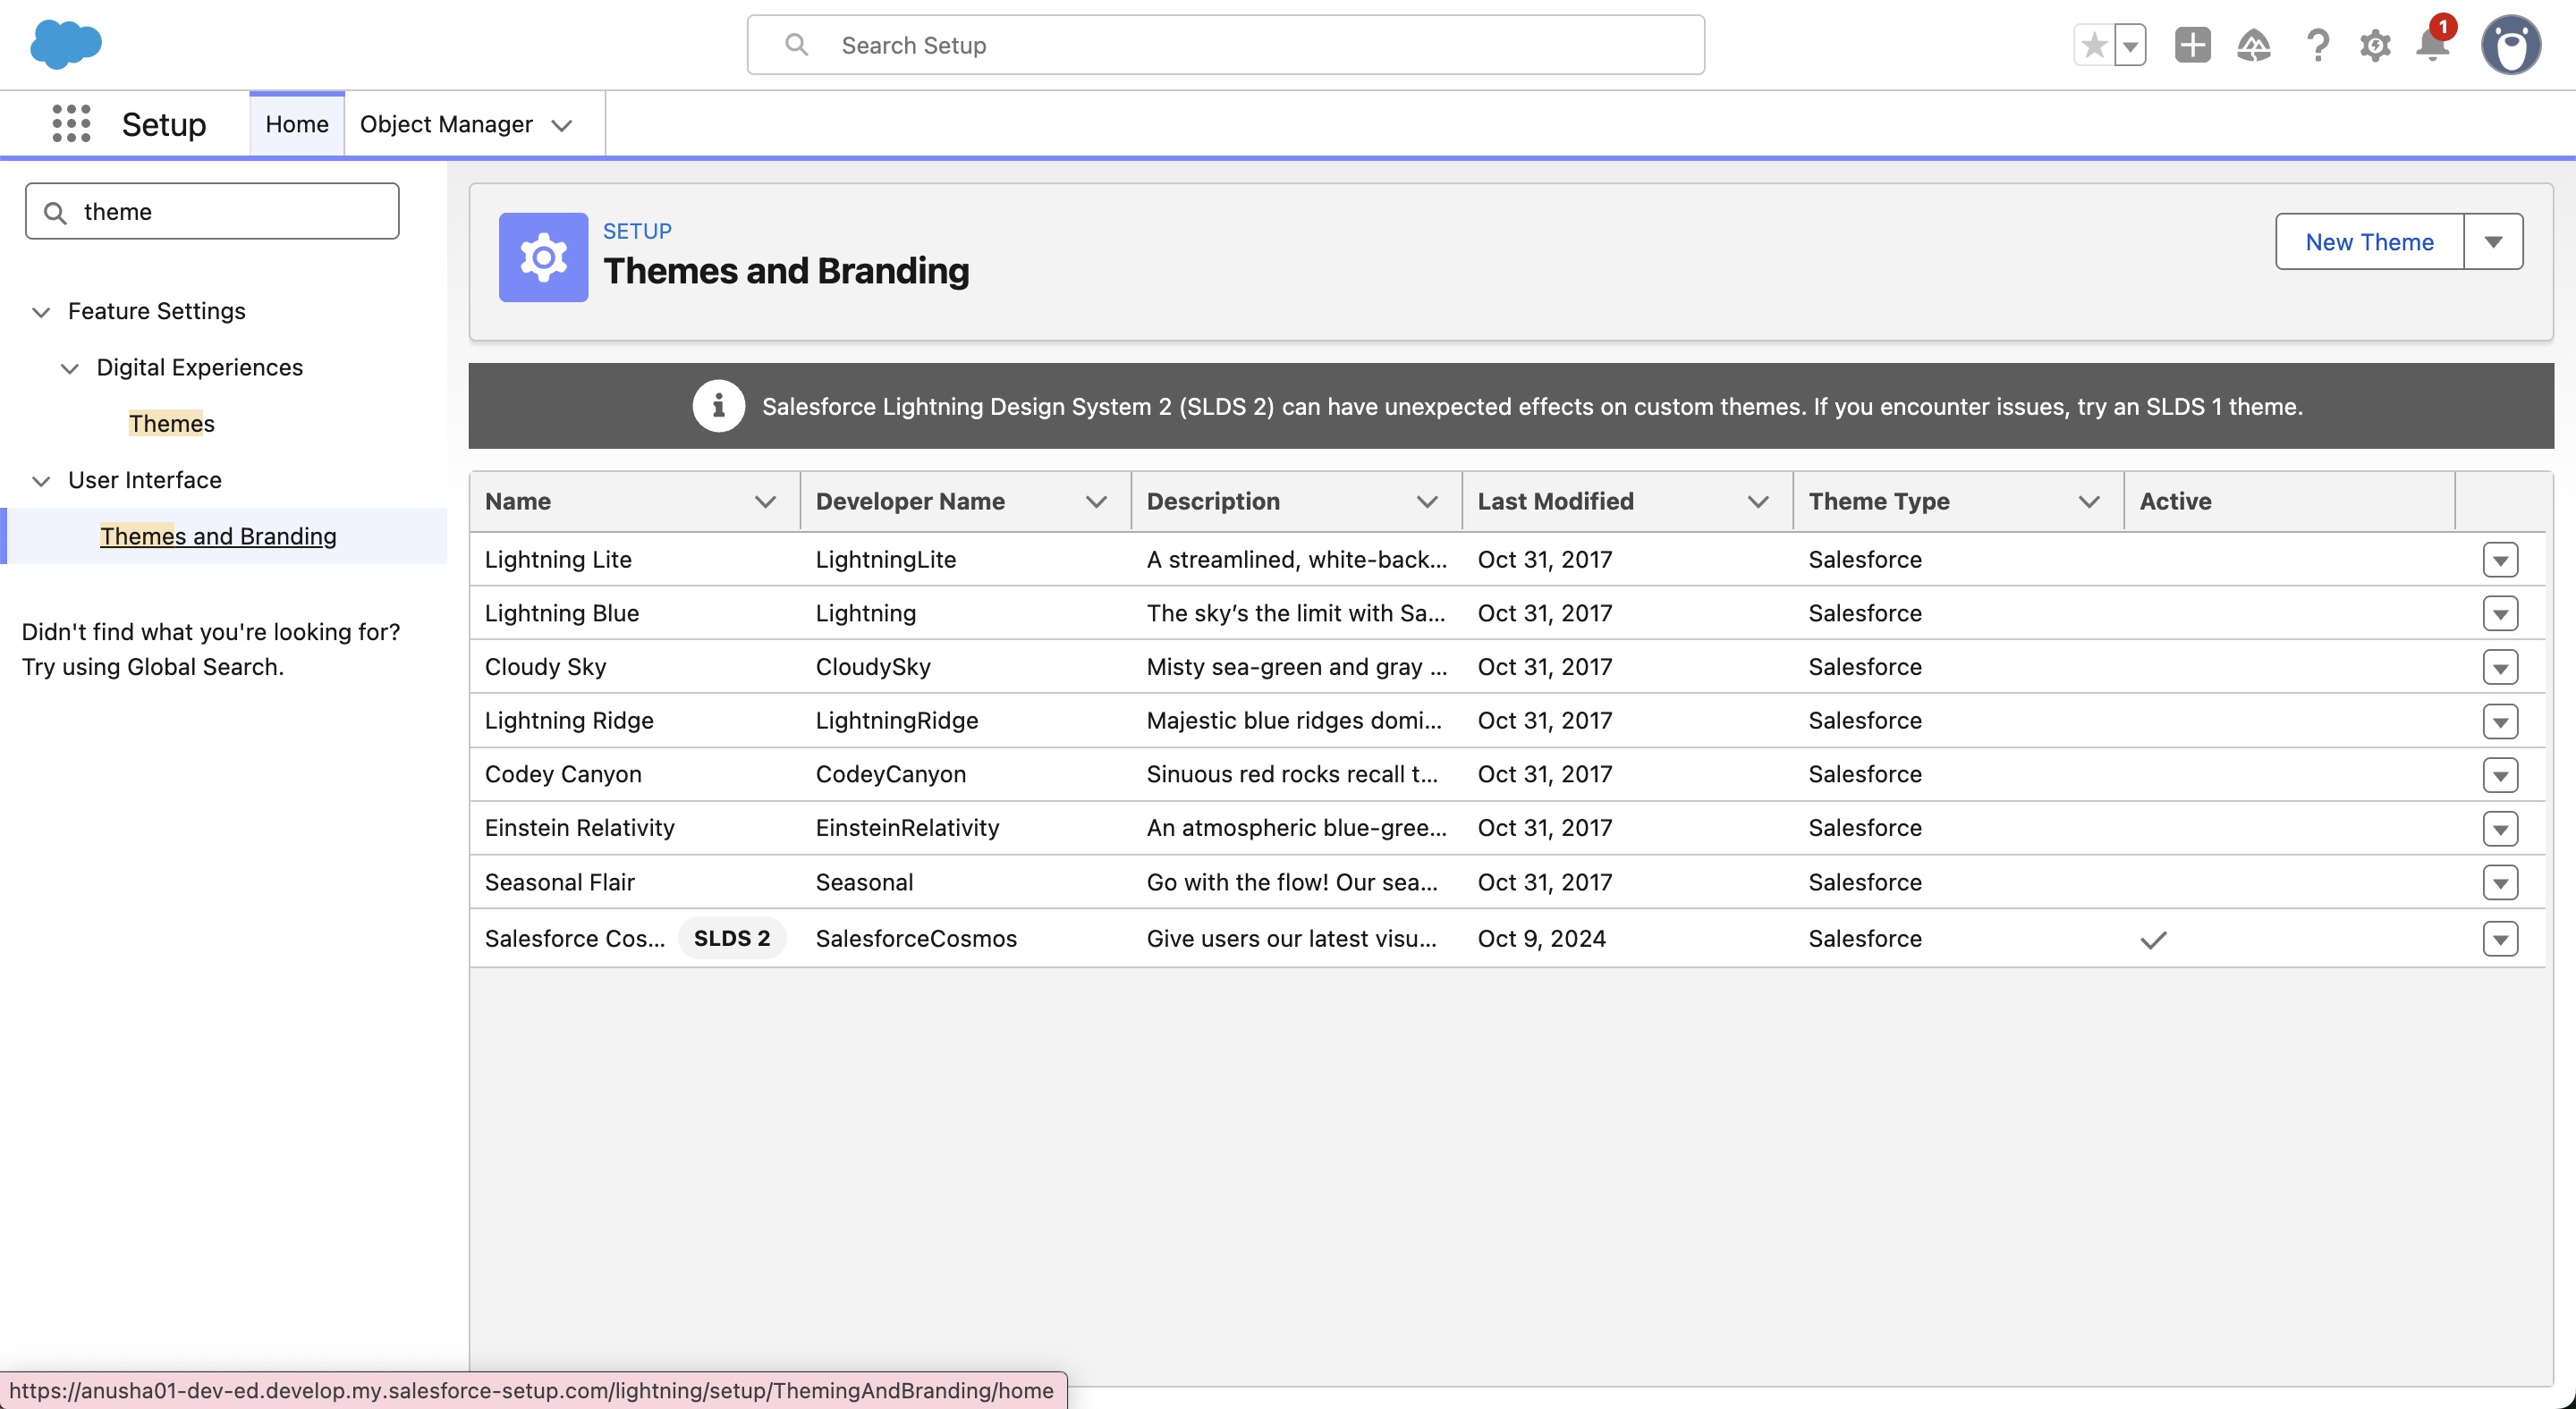Select the Home tab
The width and height of the screenshot is (2576, 1409).
pos(296,124)
